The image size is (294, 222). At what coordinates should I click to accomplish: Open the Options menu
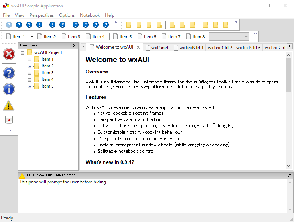pyautogui.click(x=67, y=15)
